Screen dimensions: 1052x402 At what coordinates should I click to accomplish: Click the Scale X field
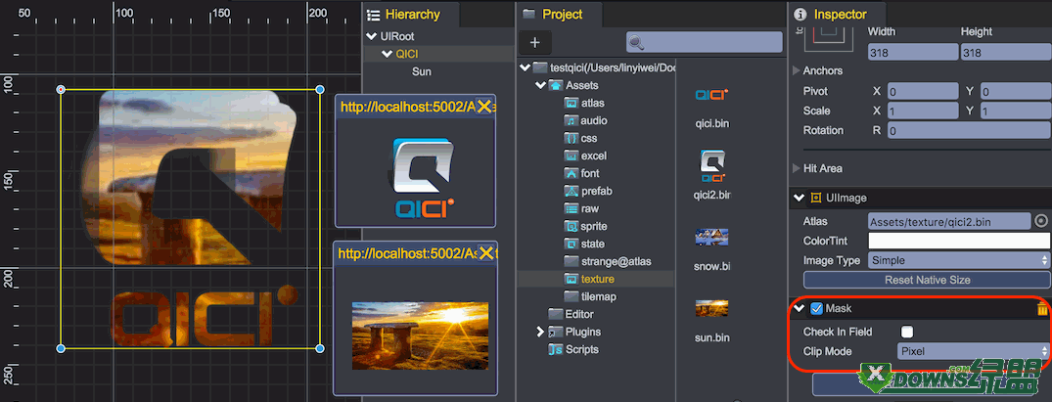tap(923, 111)
